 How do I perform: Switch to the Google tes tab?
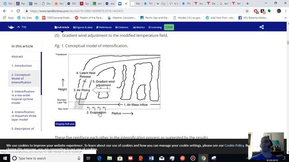(x=224, y=4)
